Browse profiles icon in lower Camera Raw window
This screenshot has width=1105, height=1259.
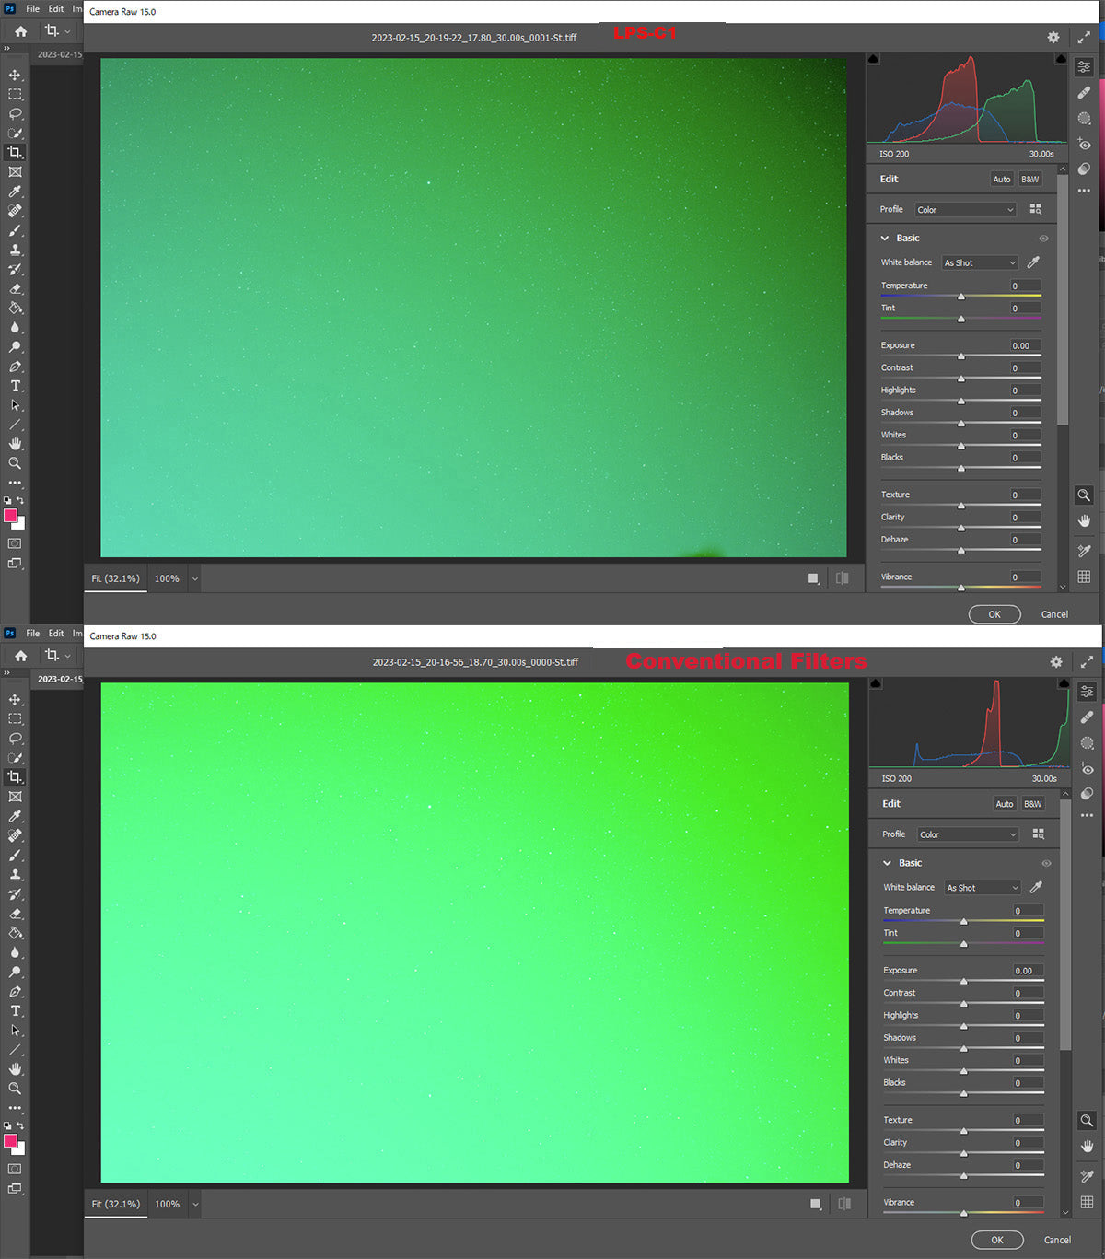tap(1039, 834)
